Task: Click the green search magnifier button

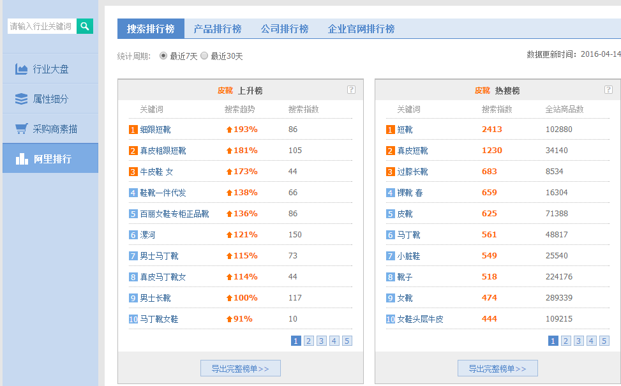Action: [85, 26]
